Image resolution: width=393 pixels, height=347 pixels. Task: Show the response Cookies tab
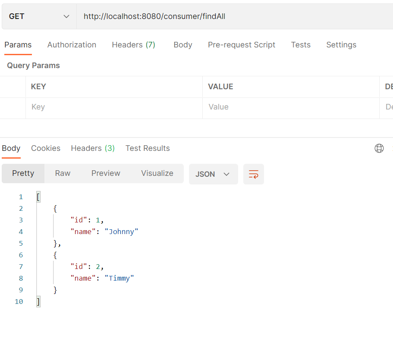pos(46,148)
